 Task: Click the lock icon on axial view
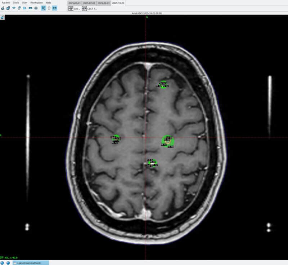(x=3, y=17)
